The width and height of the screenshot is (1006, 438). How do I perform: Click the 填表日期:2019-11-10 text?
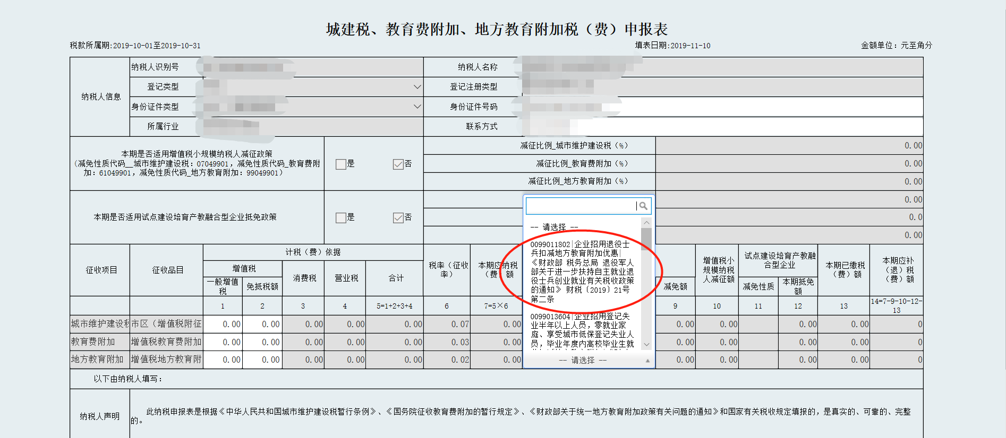click(x=672, y=46)
